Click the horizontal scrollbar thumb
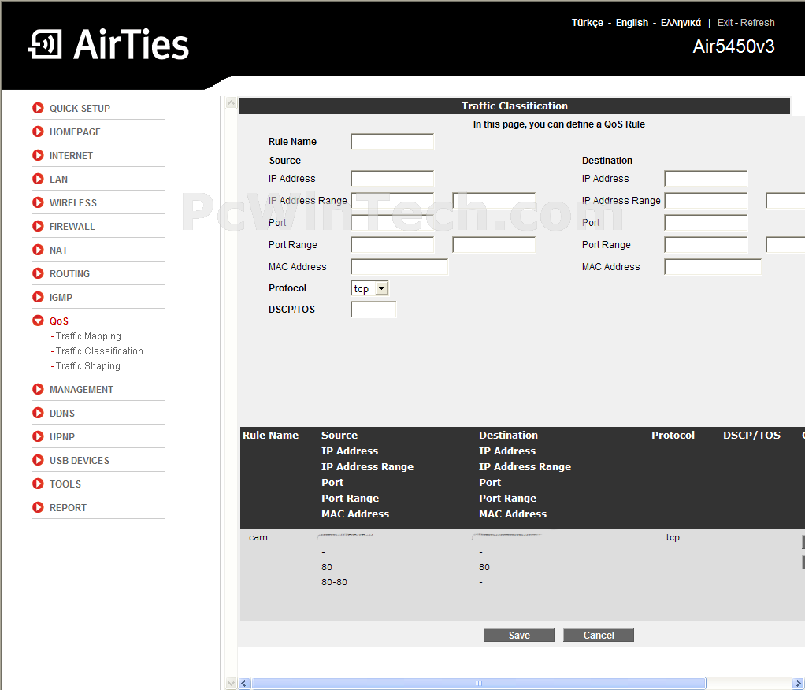 pos(478,684)
